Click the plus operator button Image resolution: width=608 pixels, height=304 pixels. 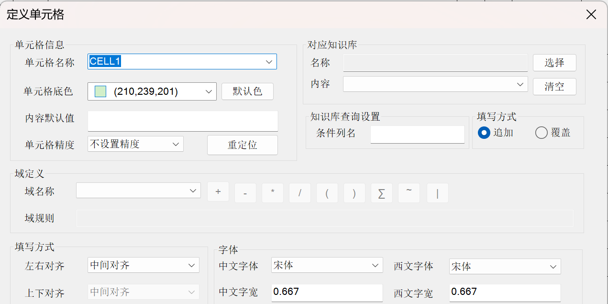(218, 192)
